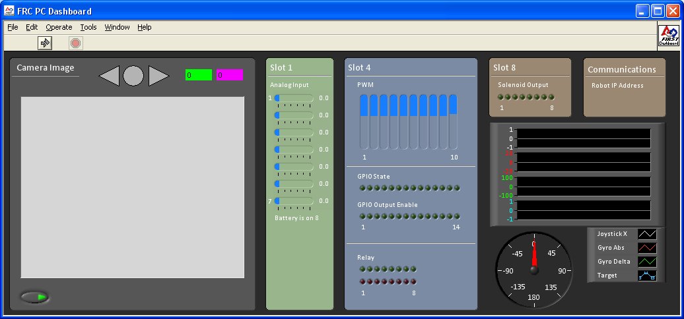Viewport: 684px width, 319px height.
Task: Click the Gyro Abs red plot legend icon
Action: (647, 248)
